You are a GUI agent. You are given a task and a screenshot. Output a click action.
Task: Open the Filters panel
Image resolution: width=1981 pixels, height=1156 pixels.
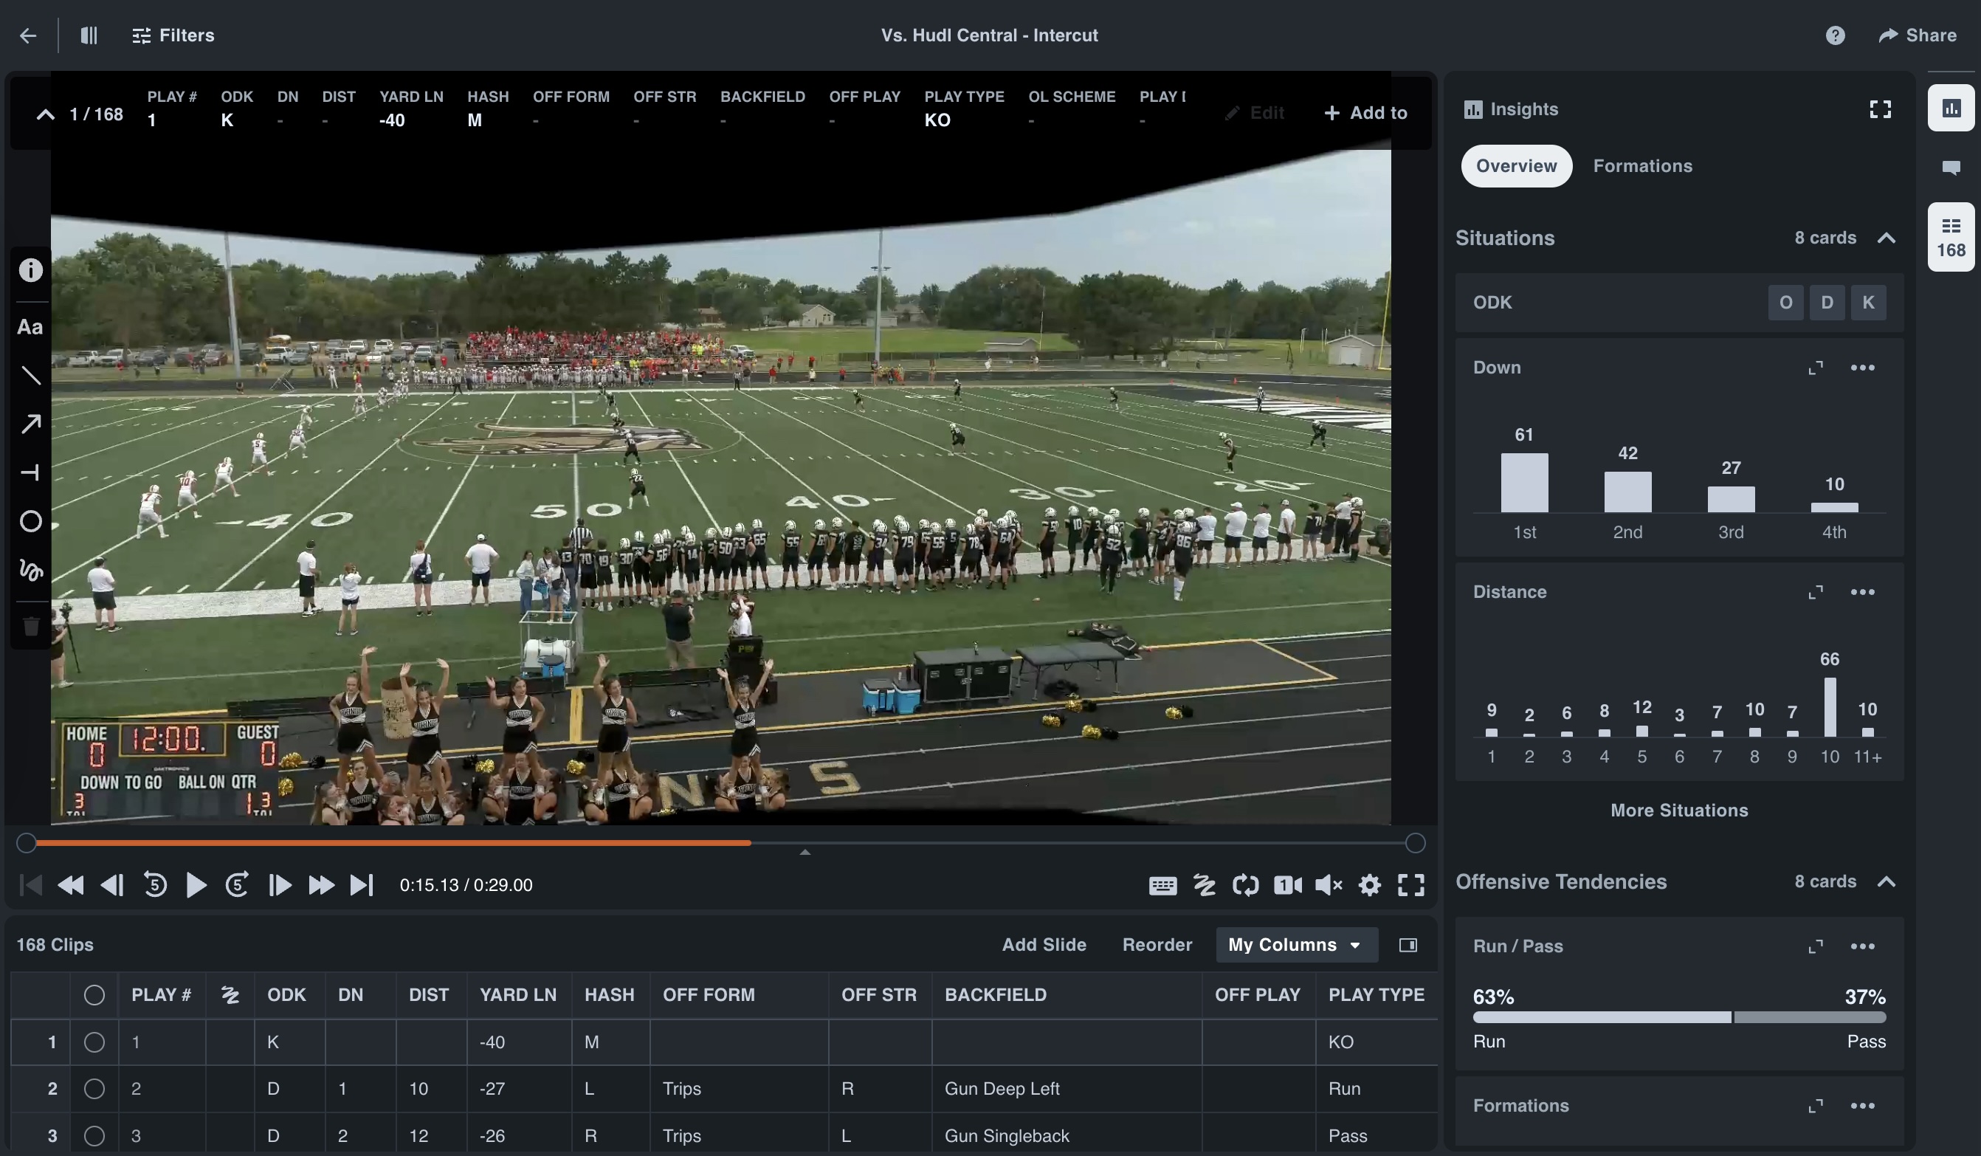coord(173,35)
